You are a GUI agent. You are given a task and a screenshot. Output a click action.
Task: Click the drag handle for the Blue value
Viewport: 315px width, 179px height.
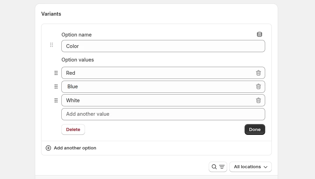[x=56, y=87]
